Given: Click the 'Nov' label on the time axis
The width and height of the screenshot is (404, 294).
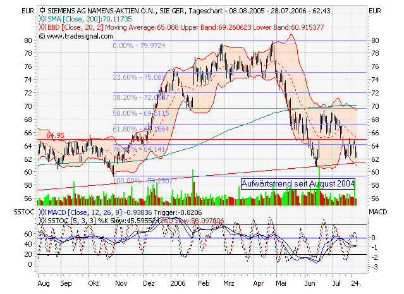Looking at the screenshot, I should [121, 283].
